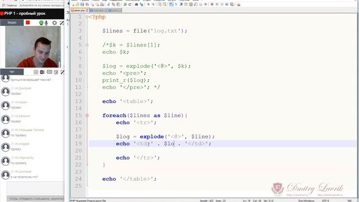Toggle the highlighted Word Wrap toolbar icon
The image size is (359, 202).
[171, 4]
